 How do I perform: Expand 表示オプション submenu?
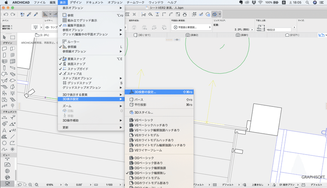tap(91, 8)
